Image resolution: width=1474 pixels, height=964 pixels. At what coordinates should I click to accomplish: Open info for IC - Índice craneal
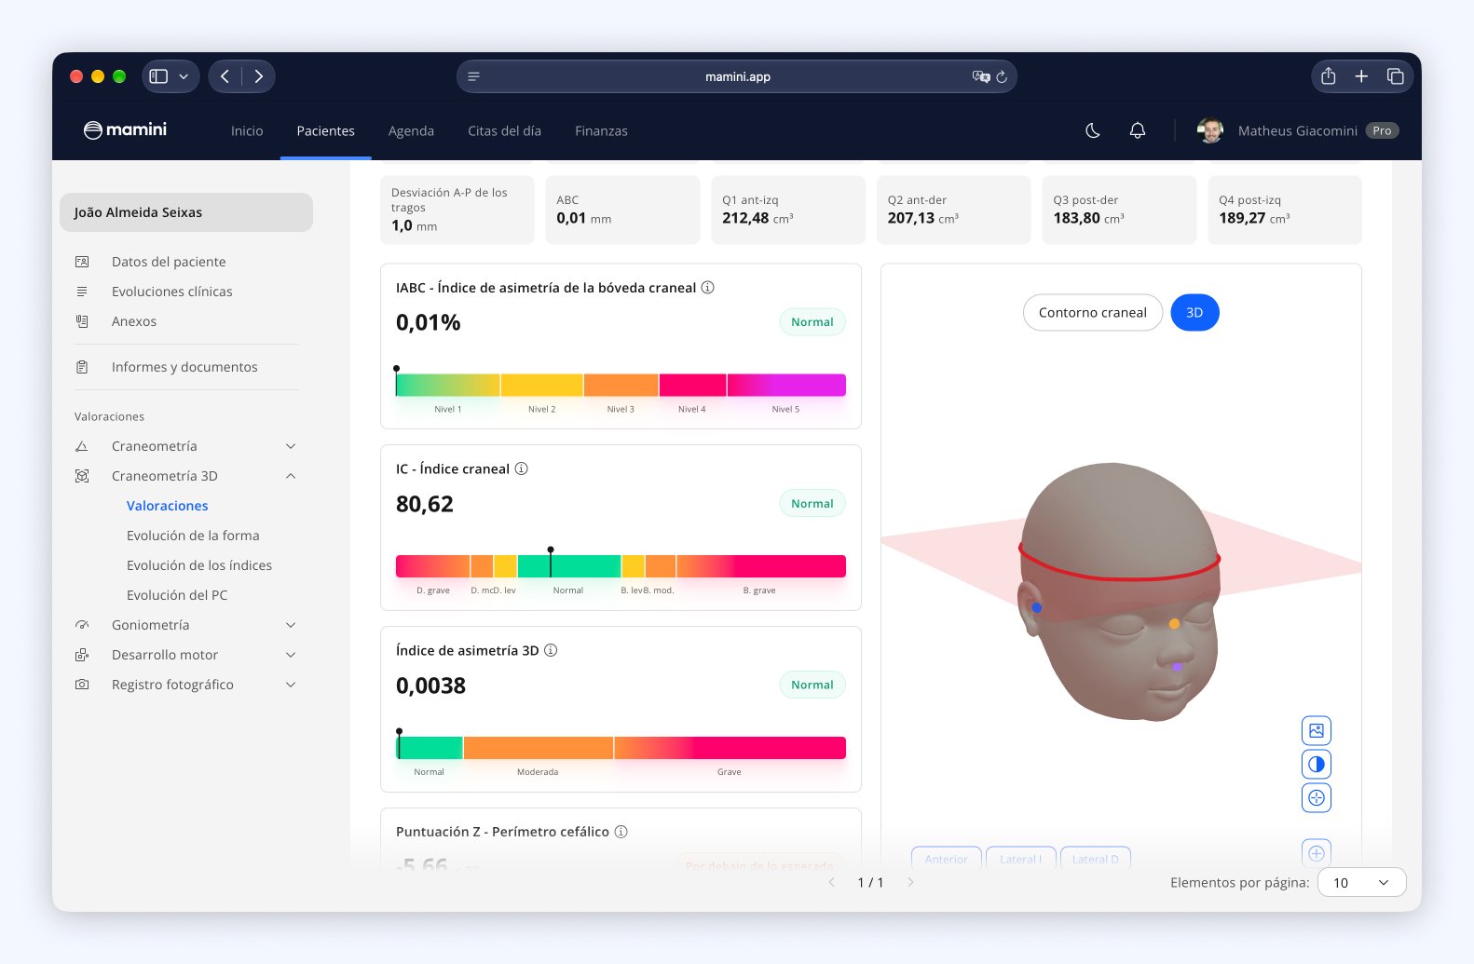pos(522,468)
